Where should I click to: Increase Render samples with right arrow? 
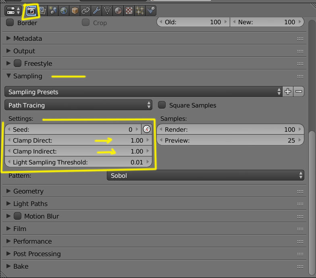300,129
